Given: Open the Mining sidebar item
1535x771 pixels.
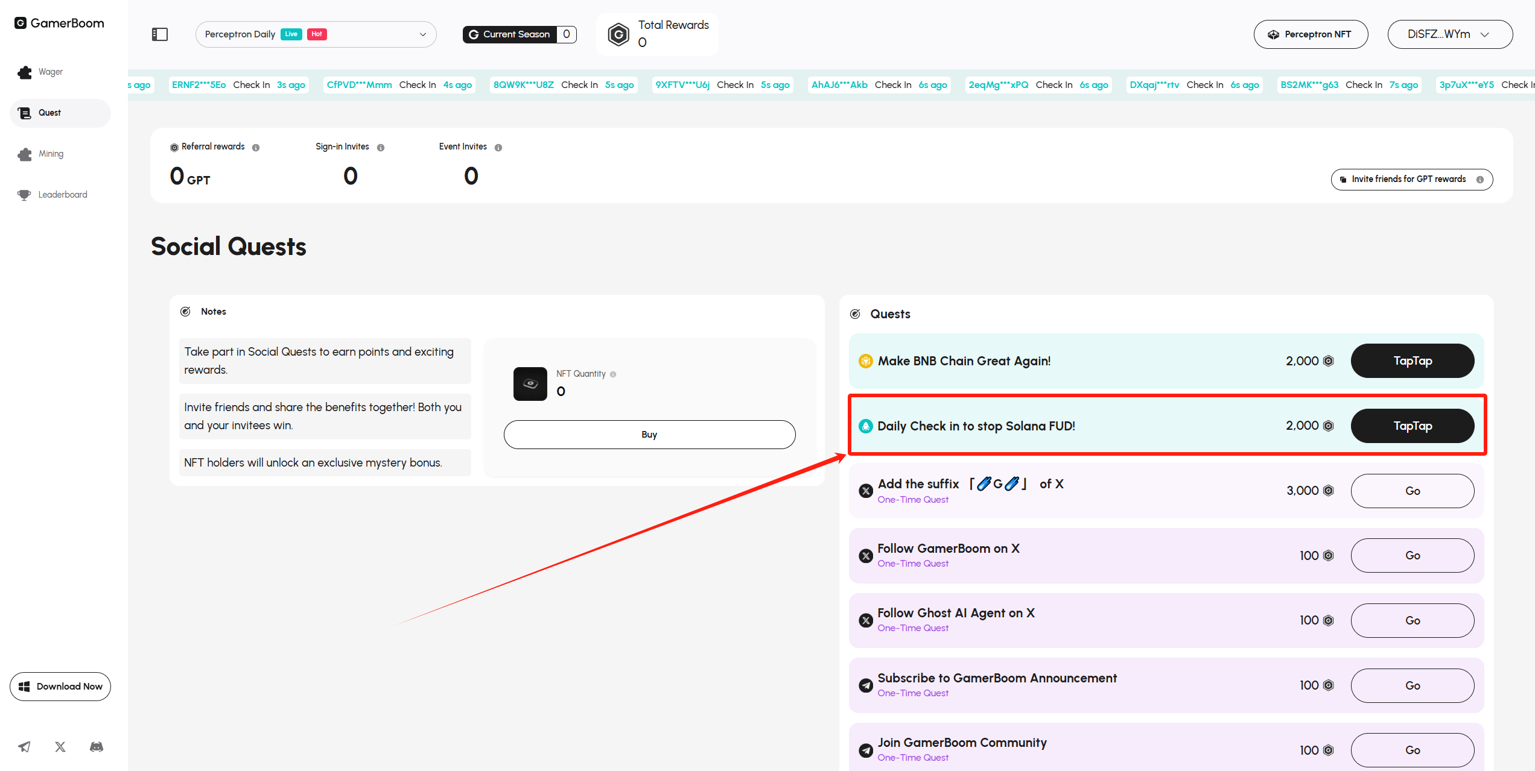Looking at the screenshot, I should 60,154.
